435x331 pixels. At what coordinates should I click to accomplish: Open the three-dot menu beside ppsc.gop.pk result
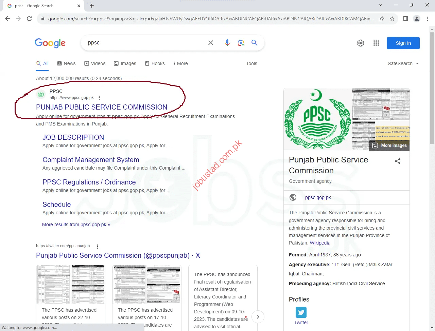point(99,98)
